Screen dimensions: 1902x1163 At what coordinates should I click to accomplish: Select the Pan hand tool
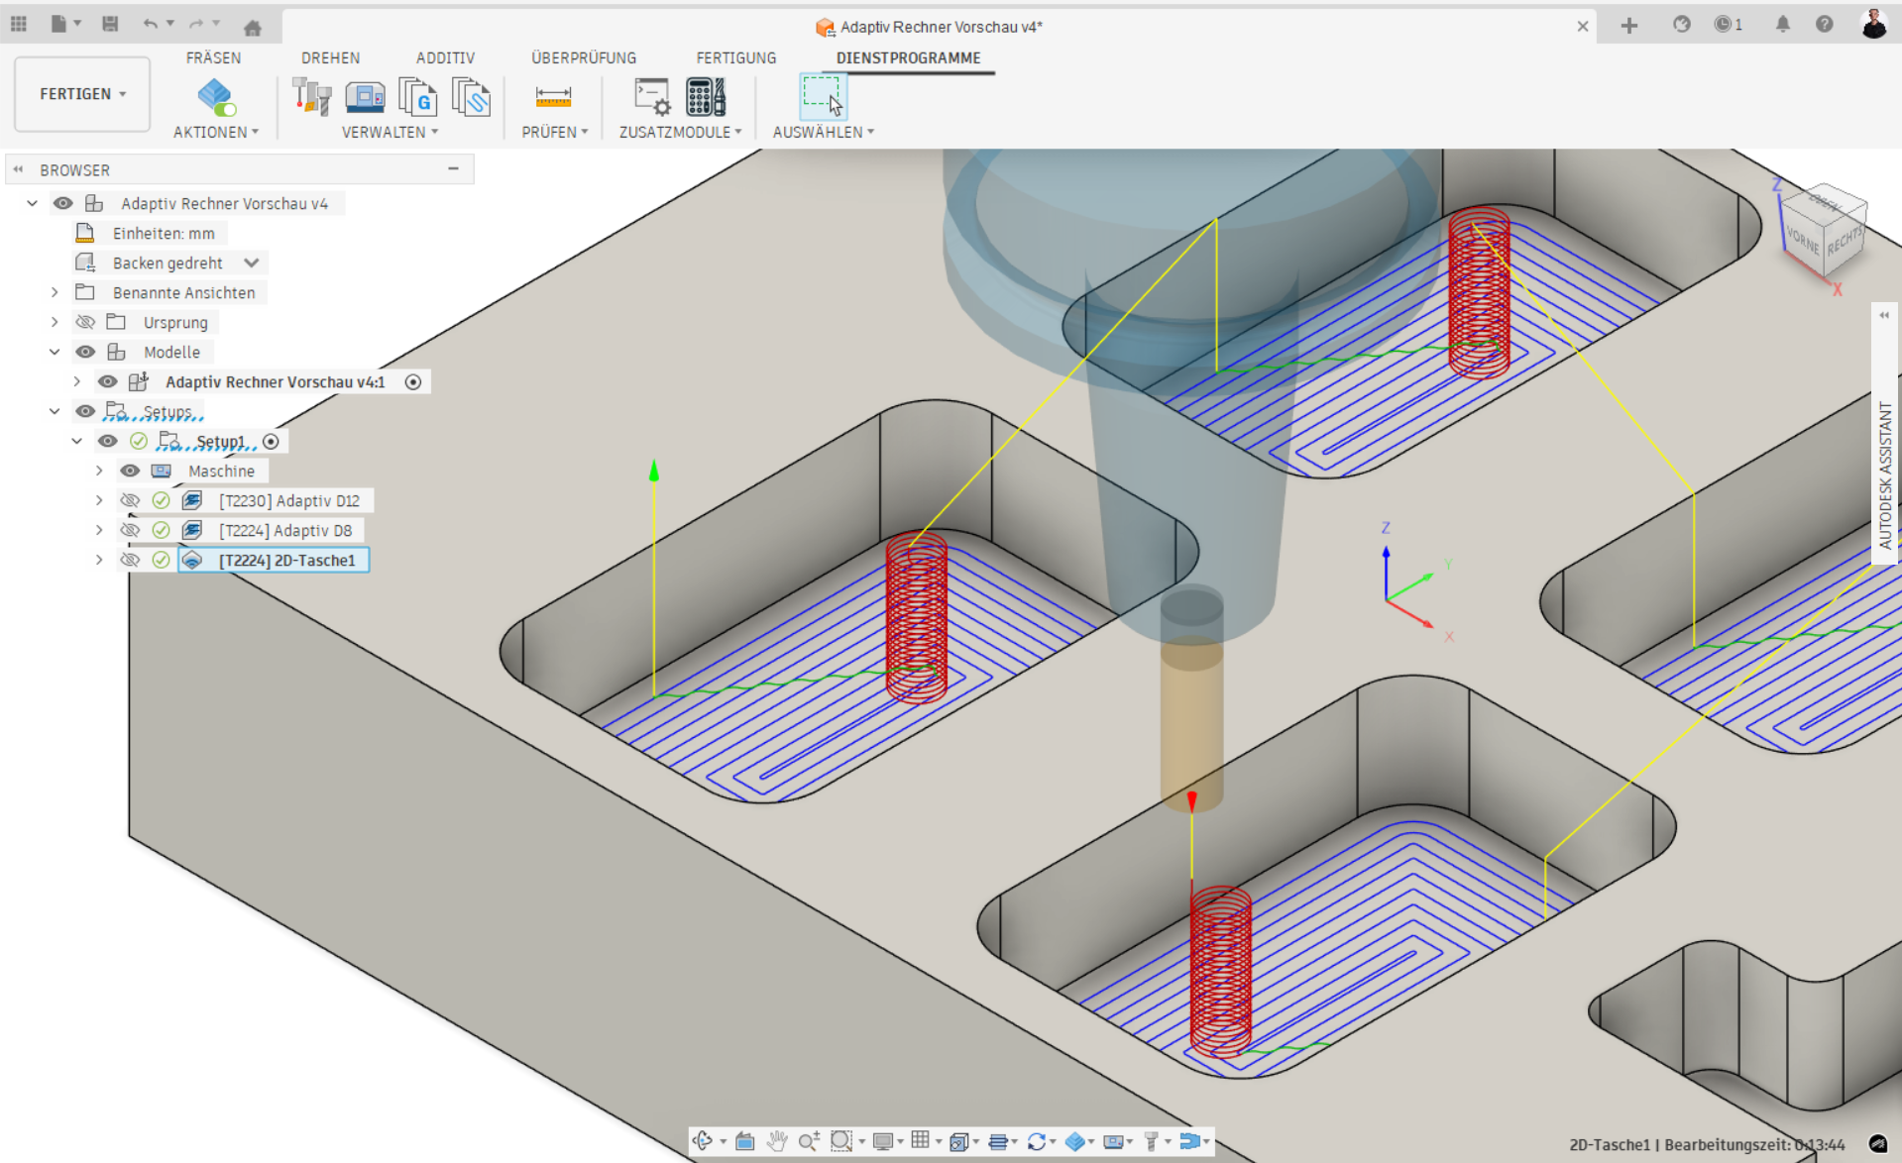[x=777, y=1141]
